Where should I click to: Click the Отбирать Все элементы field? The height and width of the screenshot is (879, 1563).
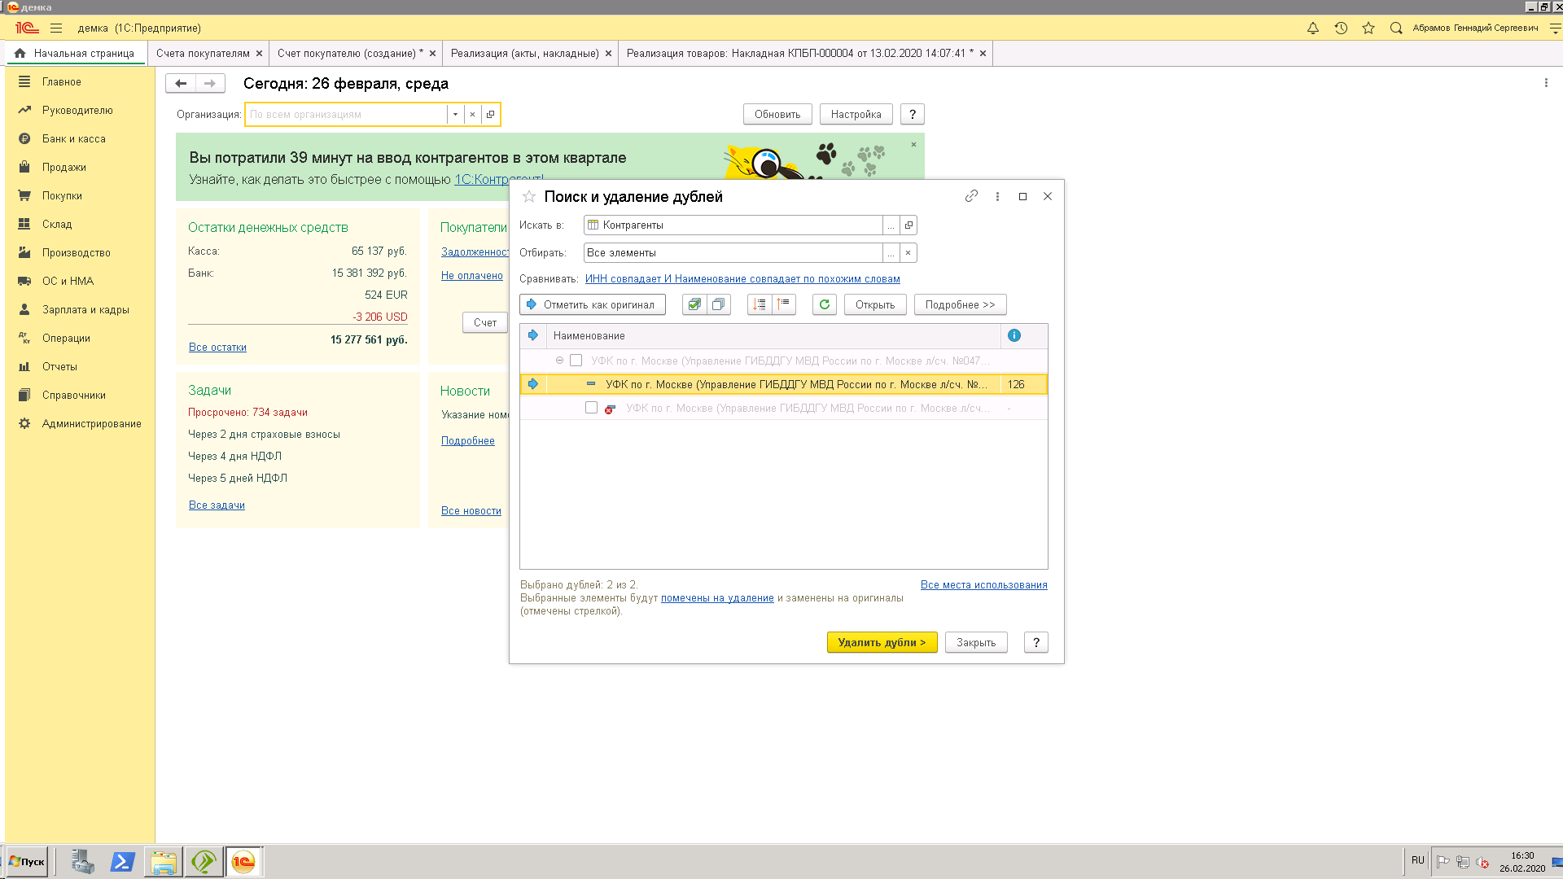pyautogui.click(x=733, y=253)
